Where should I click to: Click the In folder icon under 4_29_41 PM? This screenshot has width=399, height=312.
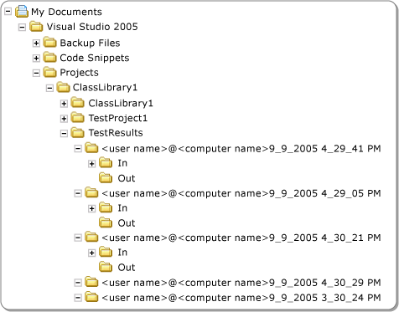(106, 163)
